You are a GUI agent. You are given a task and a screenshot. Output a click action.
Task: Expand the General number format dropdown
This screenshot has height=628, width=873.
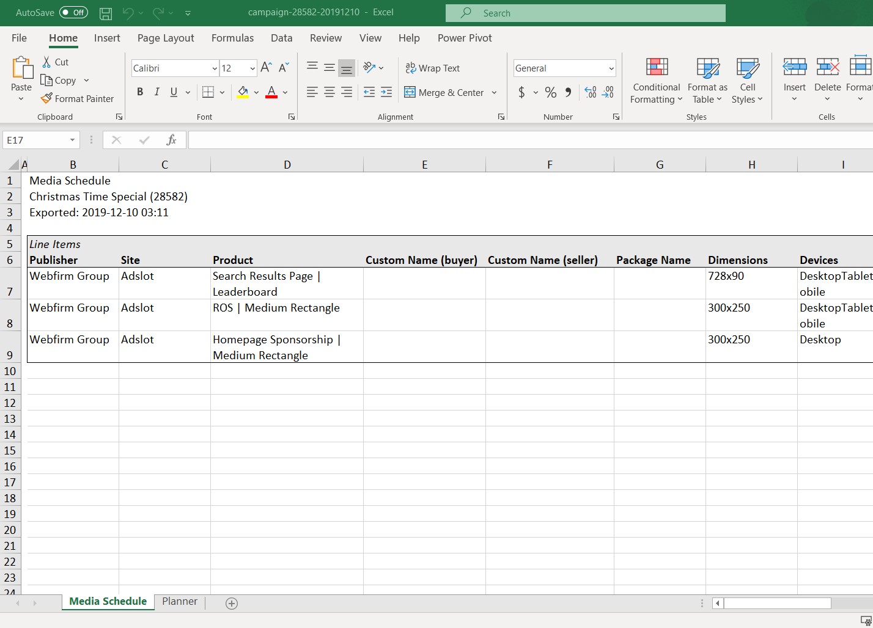(x=611, y=68)
